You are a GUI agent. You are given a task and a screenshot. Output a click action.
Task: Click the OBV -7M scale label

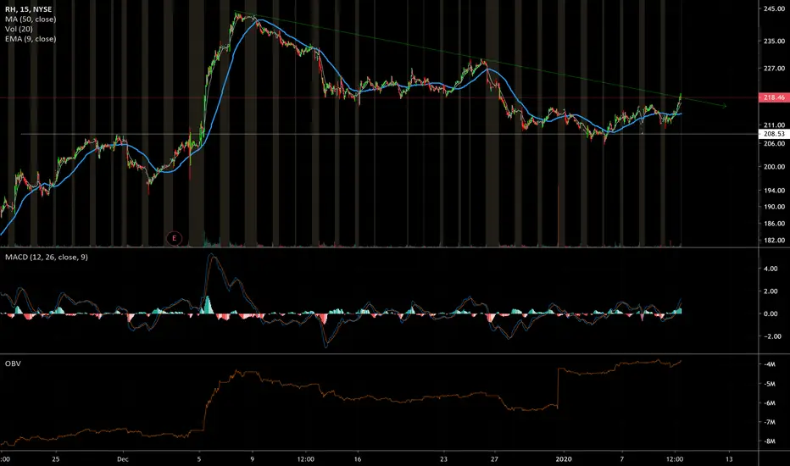[769, 422]
